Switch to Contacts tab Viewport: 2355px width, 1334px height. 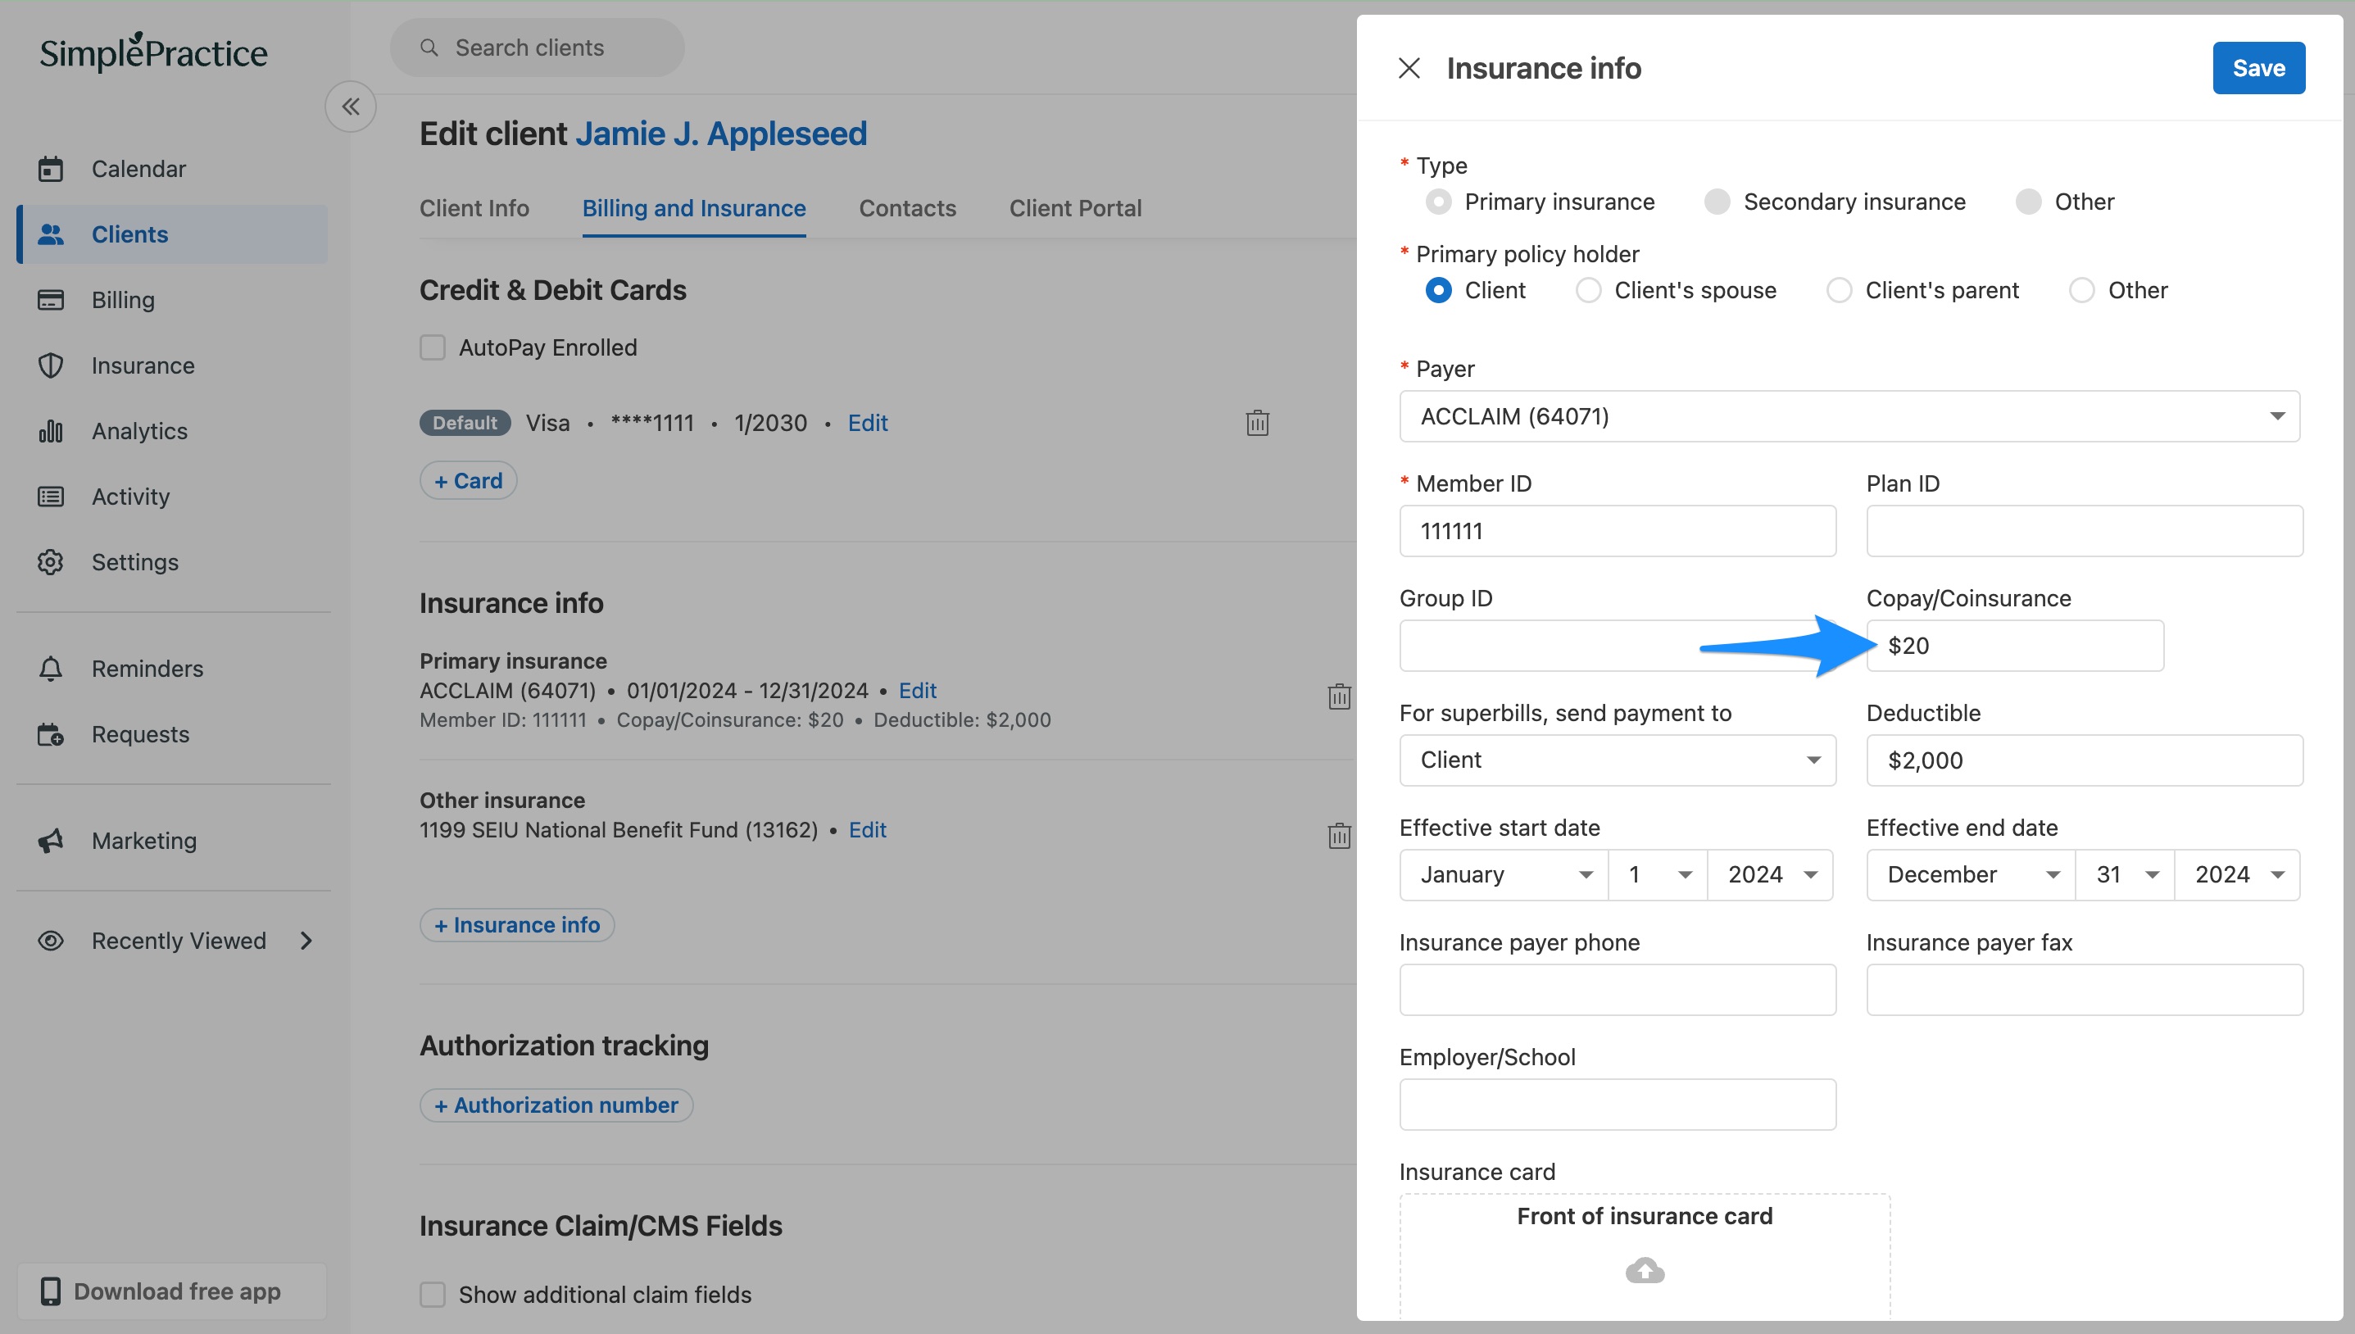(907, 208)
